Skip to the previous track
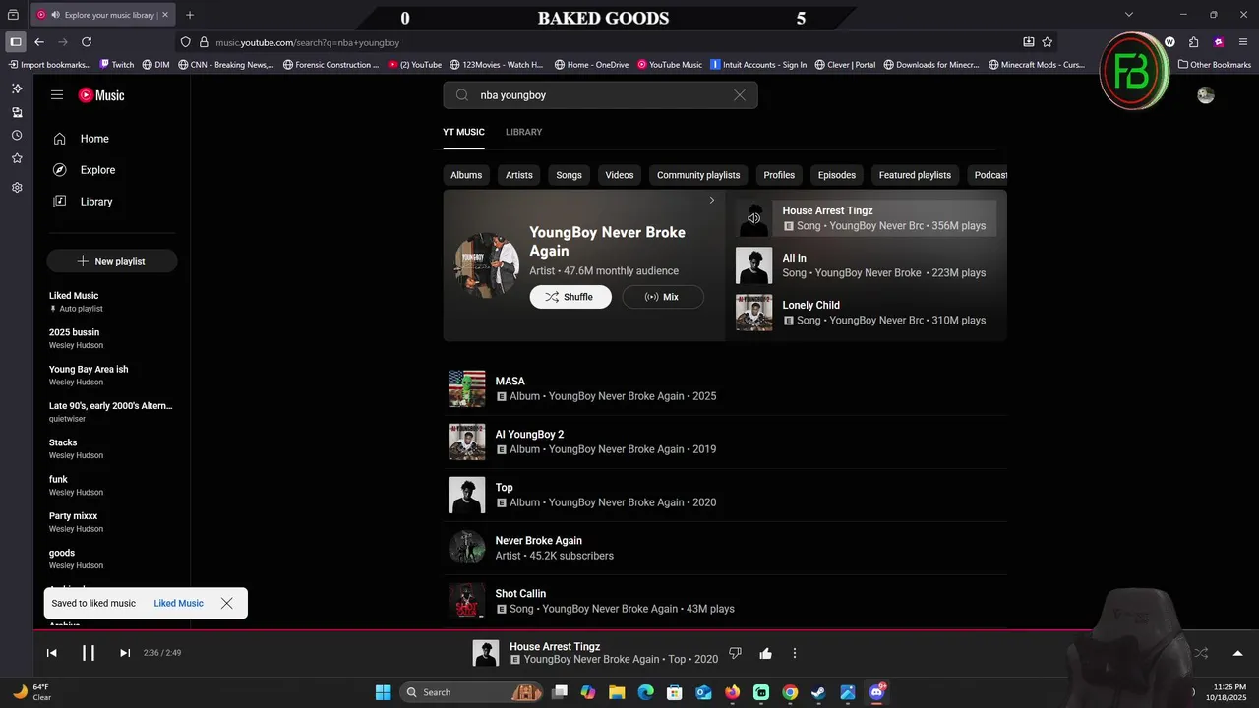1259x708 pixels. [52, 653]
